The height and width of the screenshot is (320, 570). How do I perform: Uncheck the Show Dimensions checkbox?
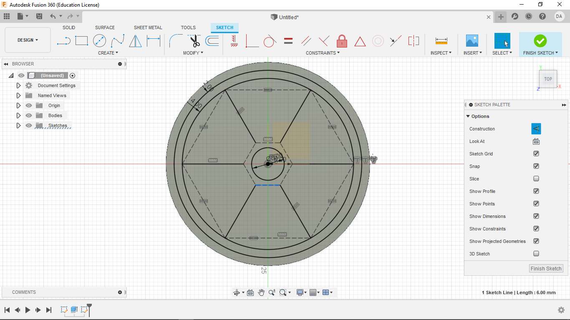(536, 216)
